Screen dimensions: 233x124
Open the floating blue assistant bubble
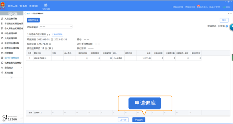tap(231, 27)
